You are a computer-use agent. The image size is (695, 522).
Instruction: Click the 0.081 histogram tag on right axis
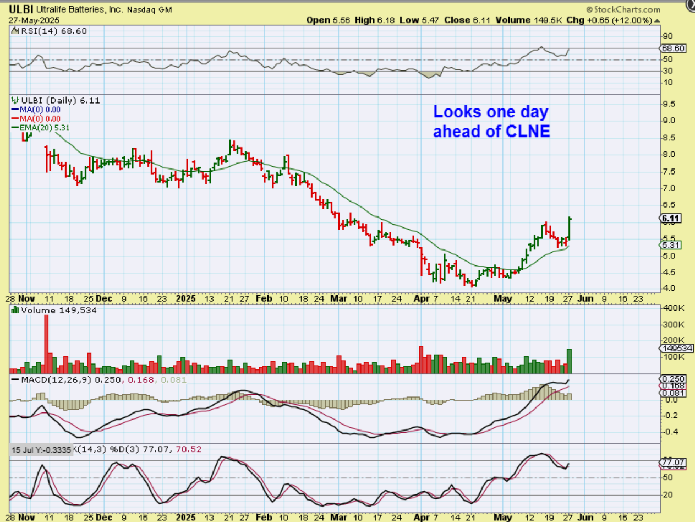coord(671,393)
